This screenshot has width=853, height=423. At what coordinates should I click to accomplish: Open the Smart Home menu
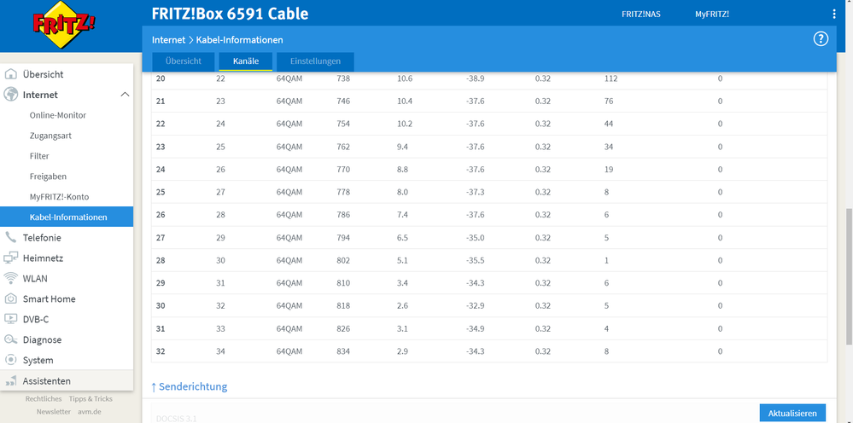(49, 298)
